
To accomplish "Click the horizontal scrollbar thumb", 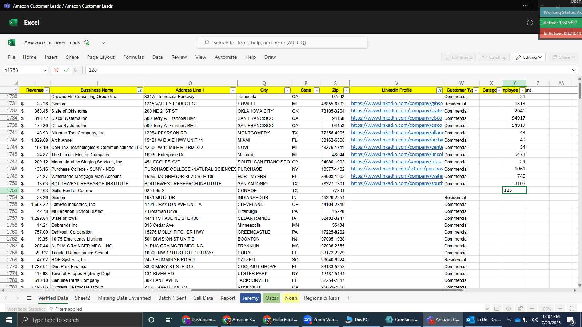I will [326, 290].
